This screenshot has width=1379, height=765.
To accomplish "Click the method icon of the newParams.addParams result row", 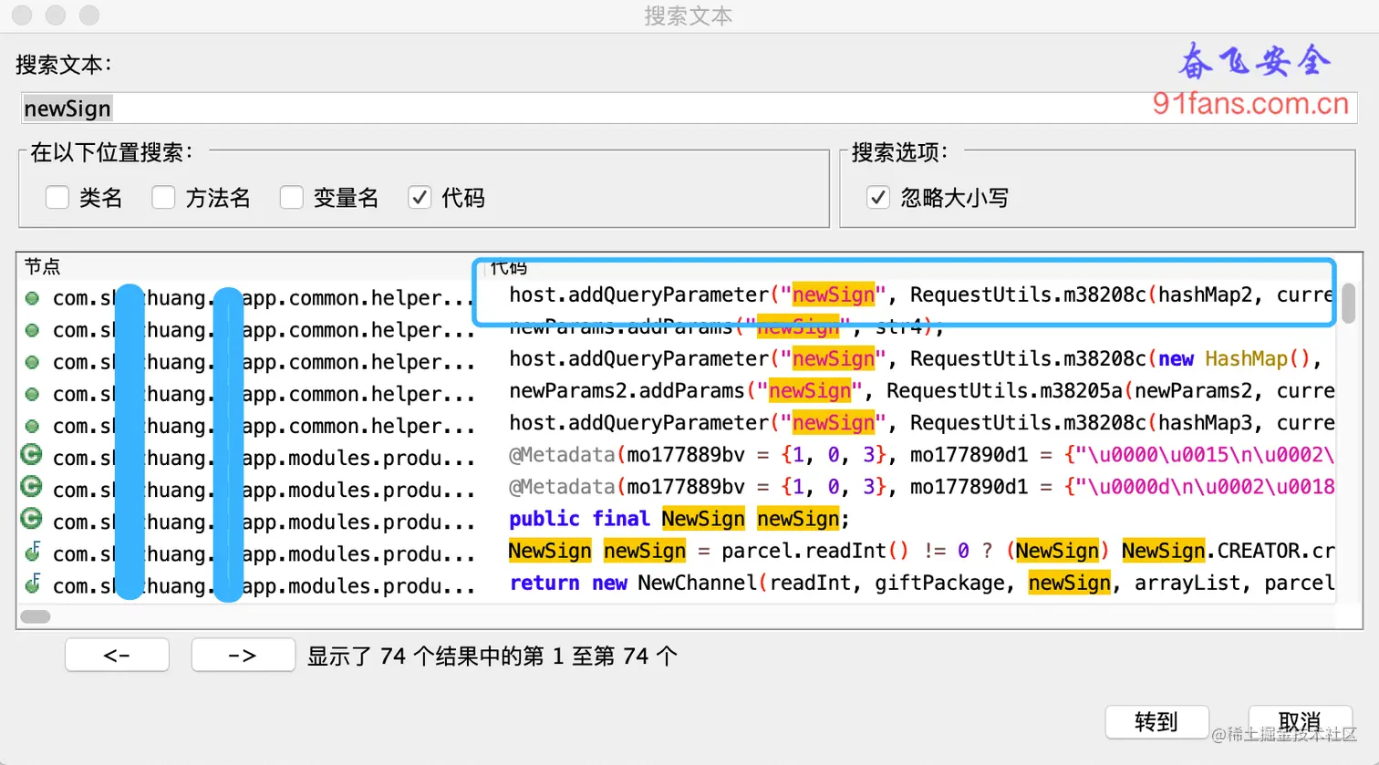I will (x=32, y=330).
